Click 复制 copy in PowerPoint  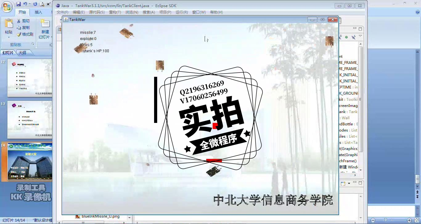[23, 28]
